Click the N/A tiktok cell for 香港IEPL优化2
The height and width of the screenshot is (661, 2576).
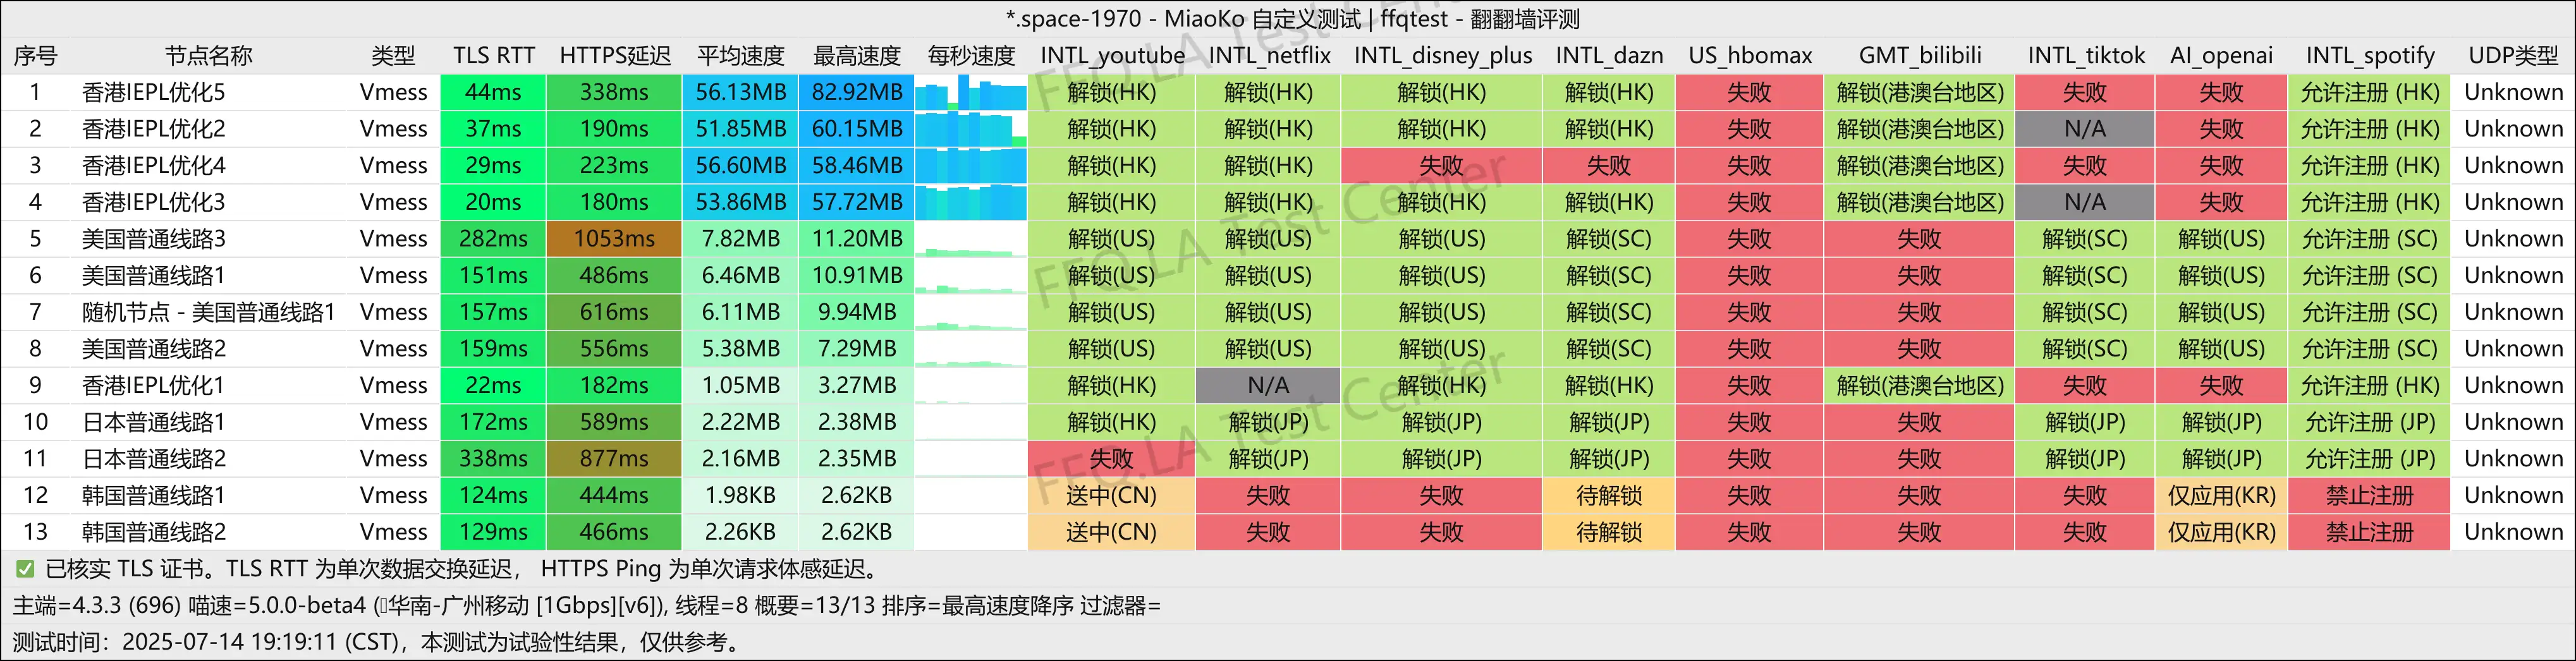tap(2085, 129)
